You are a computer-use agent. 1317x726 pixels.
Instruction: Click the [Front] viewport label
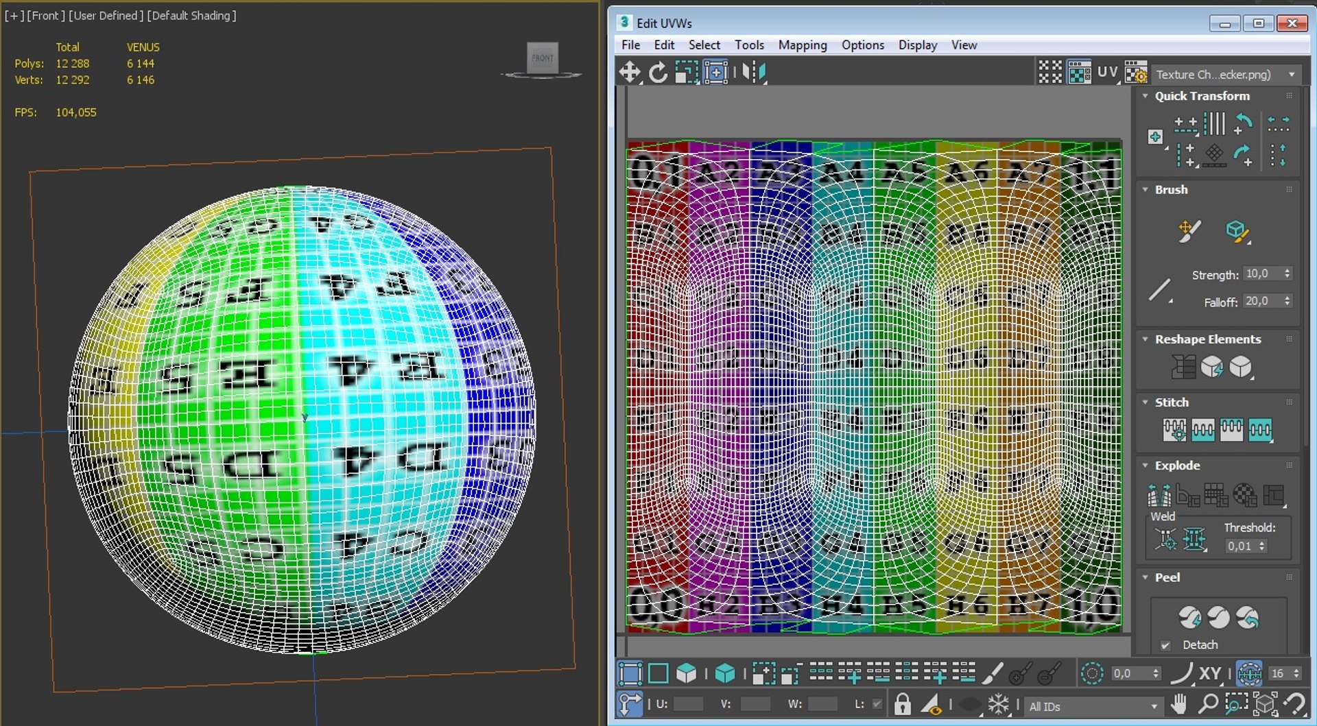click(x=45, y=16)
